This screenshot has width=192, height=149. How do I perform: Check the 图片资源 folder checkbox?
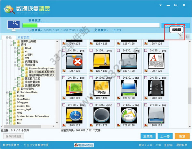19,65
